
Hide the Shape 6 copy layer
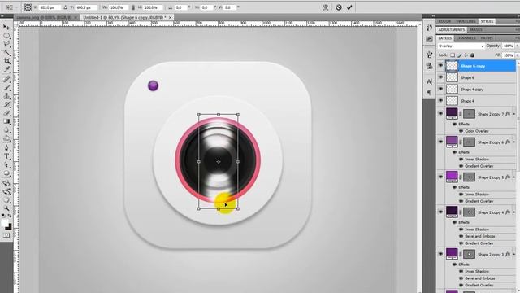point(440,66)
